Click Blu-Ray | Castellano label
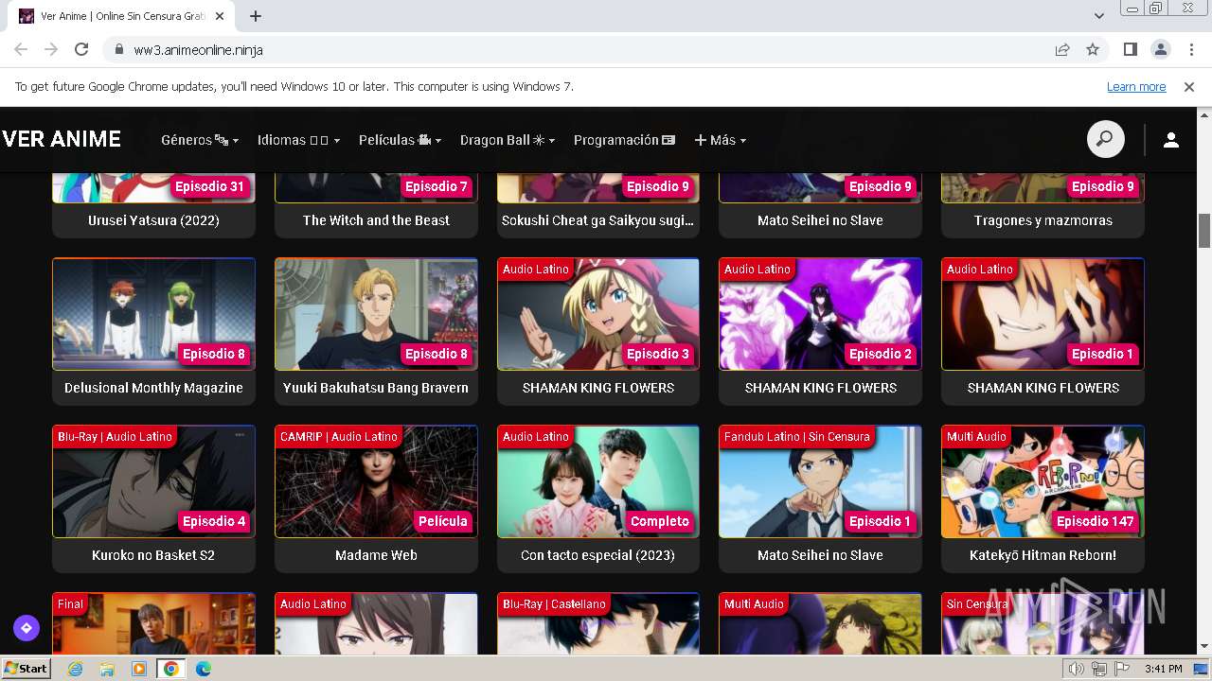 (555, 604)
